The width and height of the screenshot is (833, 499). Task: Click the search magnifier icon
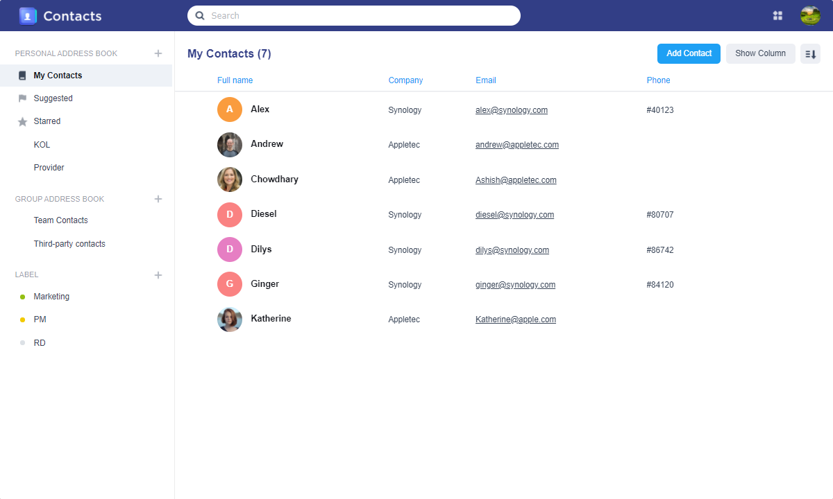200,15
